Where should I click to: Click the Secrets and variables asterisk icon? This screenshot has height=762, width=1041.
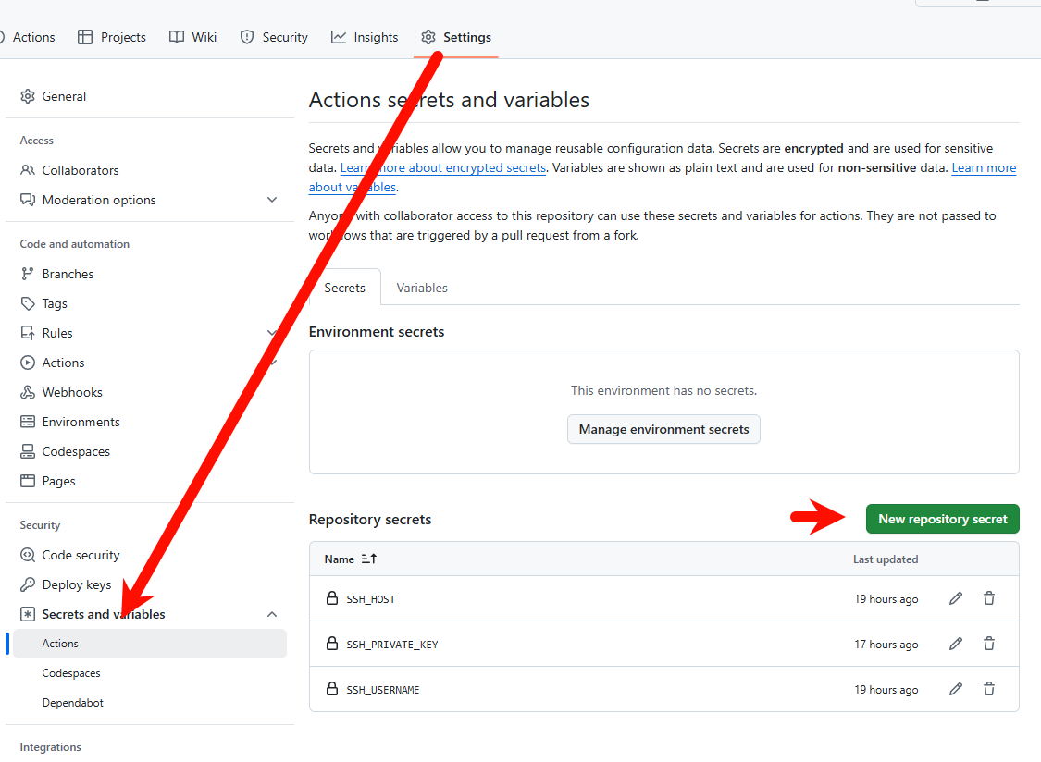pos(27,614)
